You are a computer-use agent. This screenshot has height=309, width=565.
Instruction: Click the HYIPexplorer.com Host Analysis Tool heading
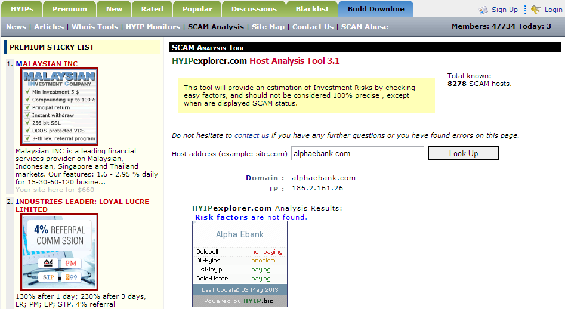(255, 61)
